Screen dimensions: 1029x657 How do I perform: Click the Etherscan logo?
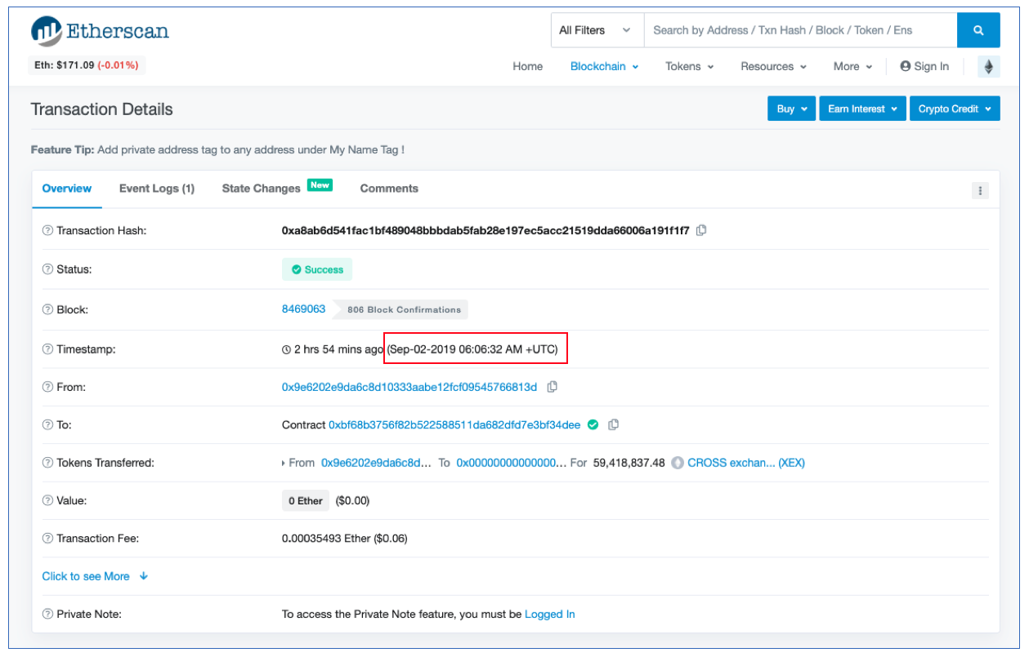tap(100, 32)
